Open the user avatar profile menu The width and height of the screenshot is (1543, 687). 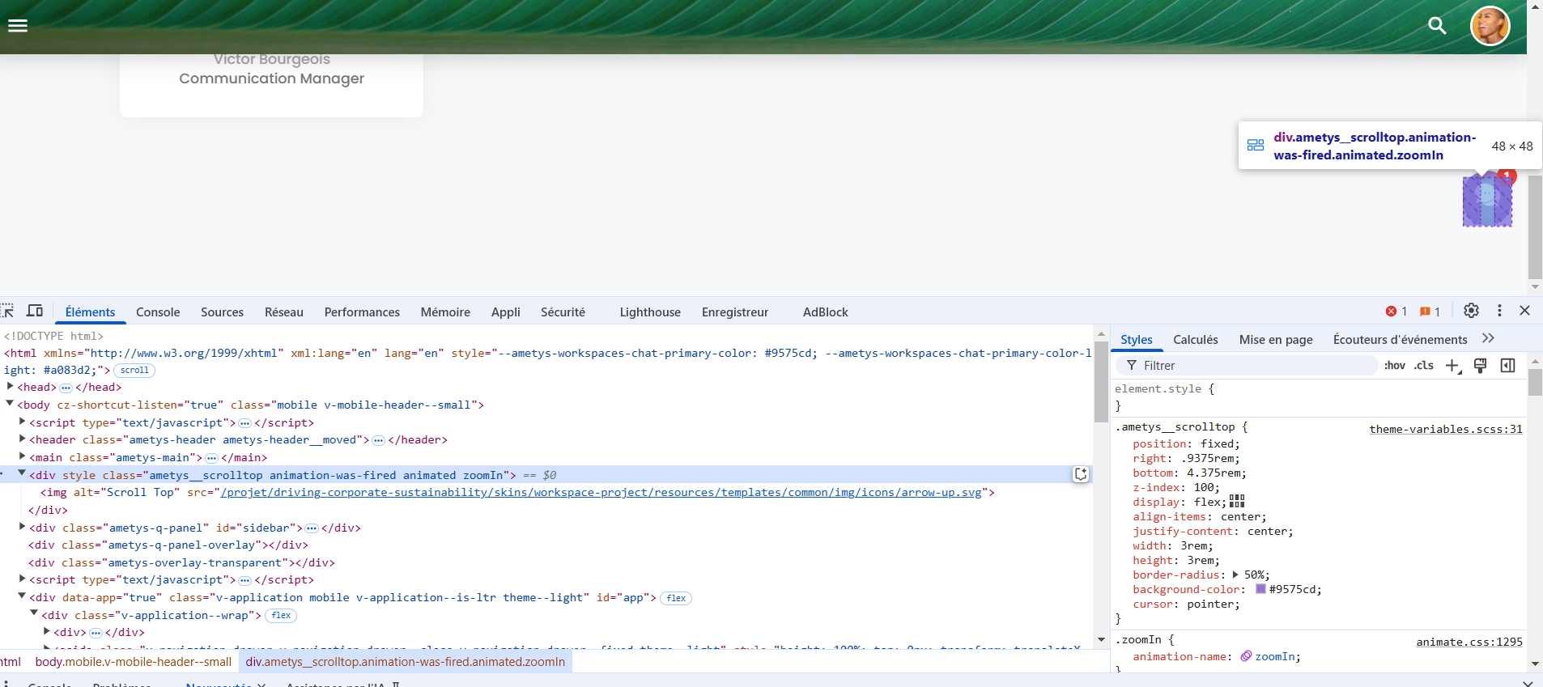1490,26
